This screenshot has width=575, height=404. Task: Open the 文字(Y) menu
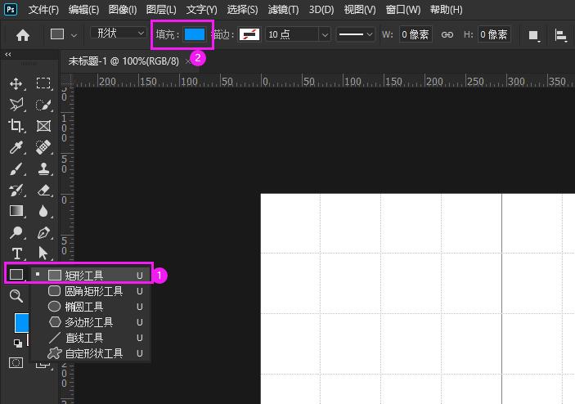coord(201,10)
